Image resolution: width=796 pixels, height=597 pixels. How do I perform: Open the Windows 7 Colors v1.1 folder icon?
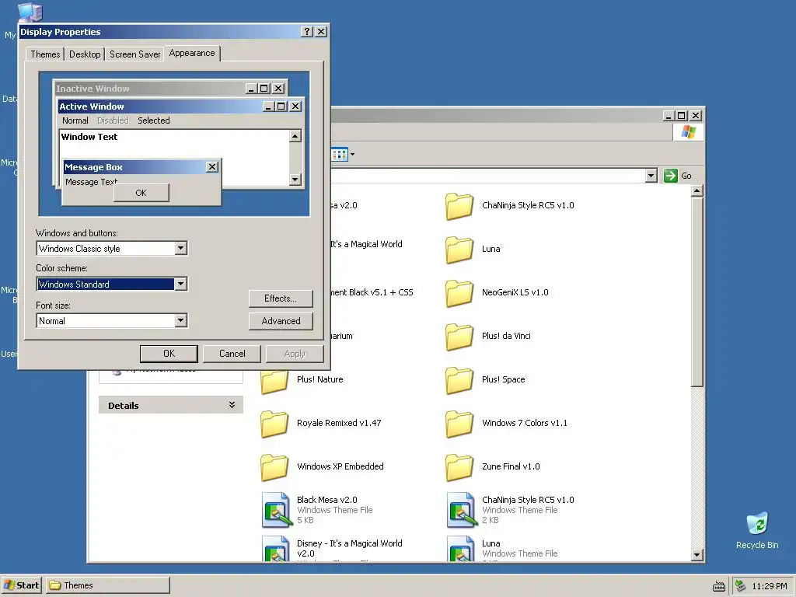coord(459,424)
